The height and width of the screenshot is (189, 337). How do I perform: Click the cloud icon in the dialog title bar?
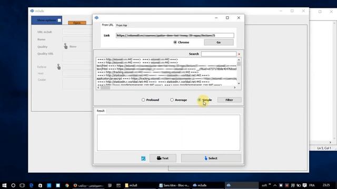coord(96,18)
